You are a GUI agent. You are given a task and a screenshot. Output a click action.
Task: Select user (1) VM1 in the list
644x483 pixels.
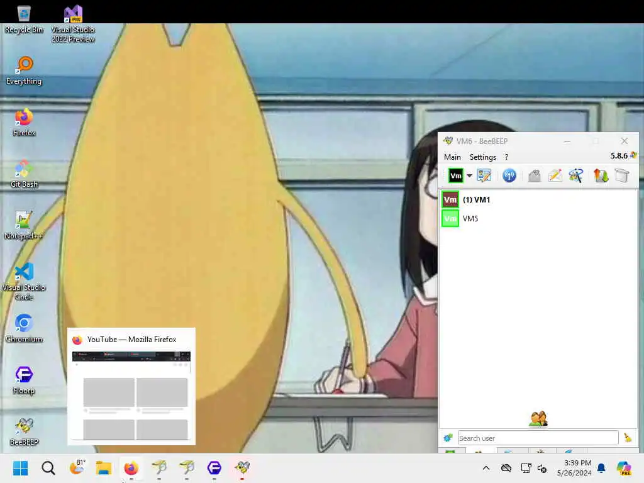coord(538,199)
